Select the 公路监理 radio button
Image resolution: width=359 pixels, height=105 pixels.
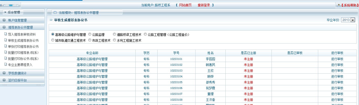(x=90, y=34)
